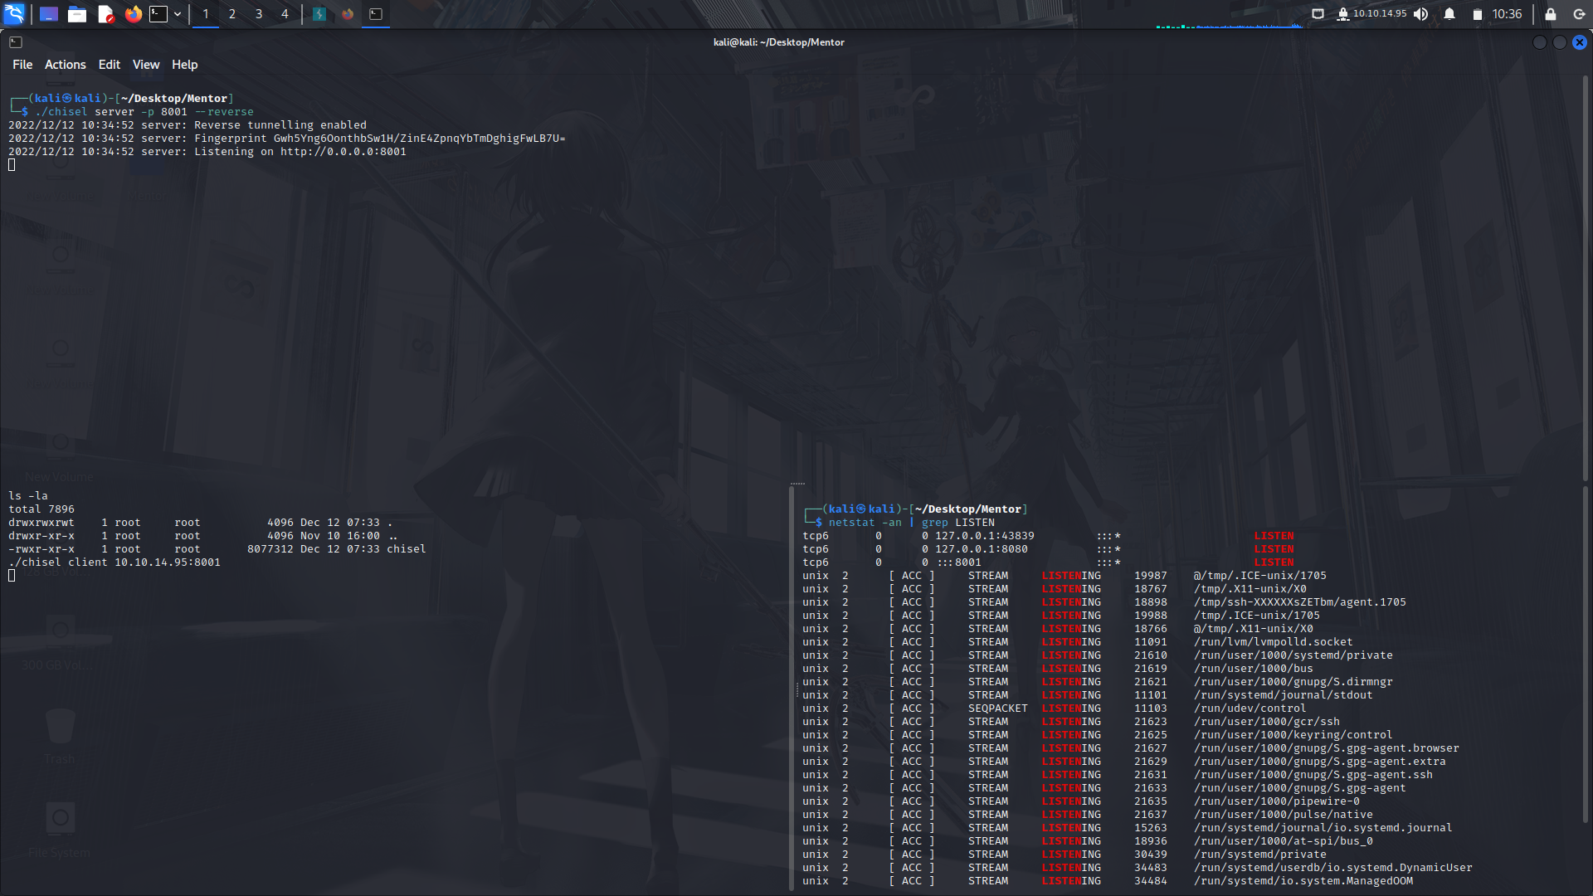This screenshot has height=896, width=1593.
Task: Check the battery status indicator
Action: coord(1478,14)
